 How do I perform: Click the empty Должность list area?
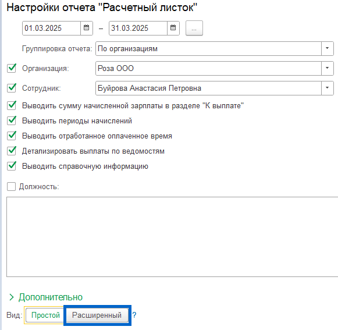tap(172, 237)
